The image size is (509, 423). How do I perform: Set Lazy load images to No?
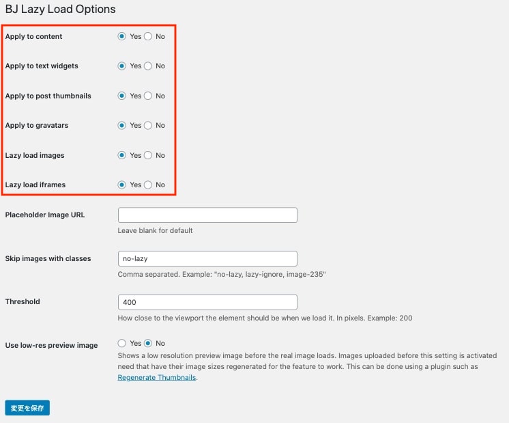tap(148, 155)
